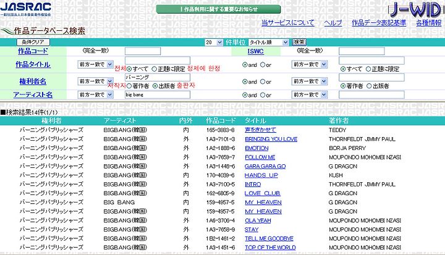Select first すべて radio for 作品タイトル
The height and width of the screenshot is (255, 445).
129,69
